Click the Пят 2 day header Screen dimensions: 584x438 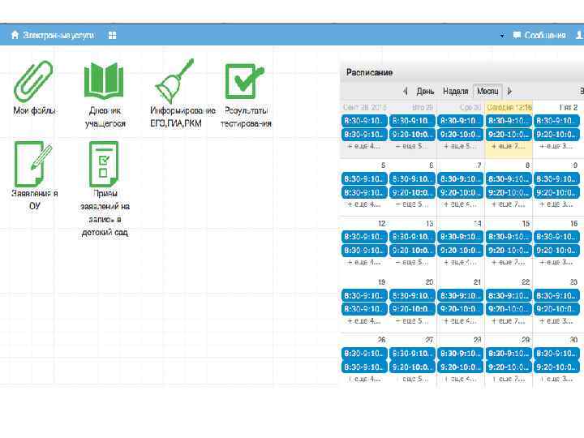[569, 108]
